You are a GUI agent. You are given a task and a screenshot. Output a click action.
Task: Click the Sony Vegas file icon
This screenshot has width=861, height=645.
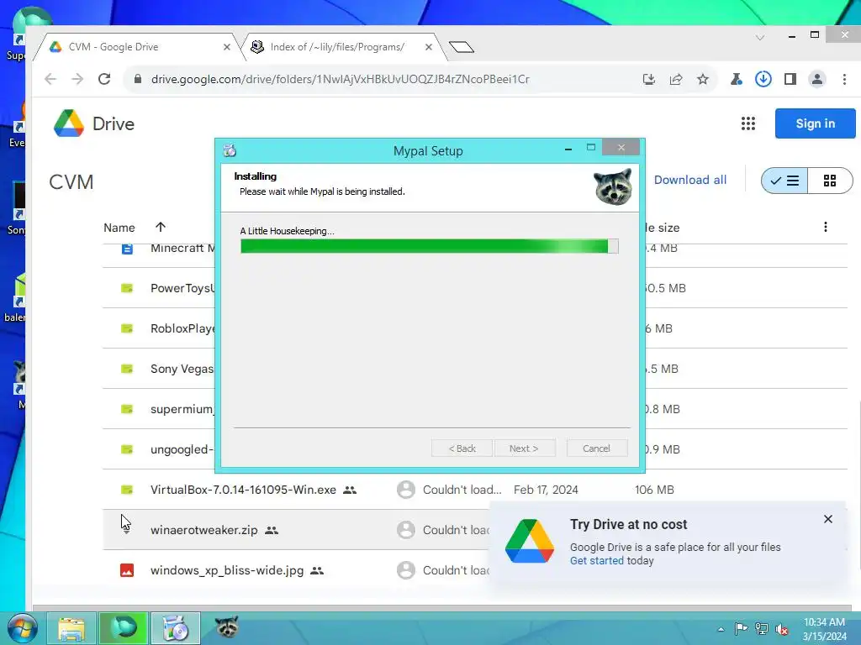(127, 369)
